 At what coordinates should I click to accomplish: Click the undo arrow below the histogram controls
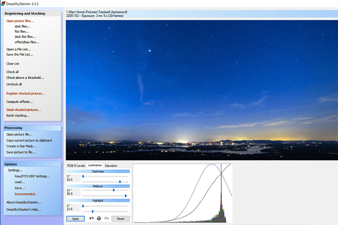92,218
